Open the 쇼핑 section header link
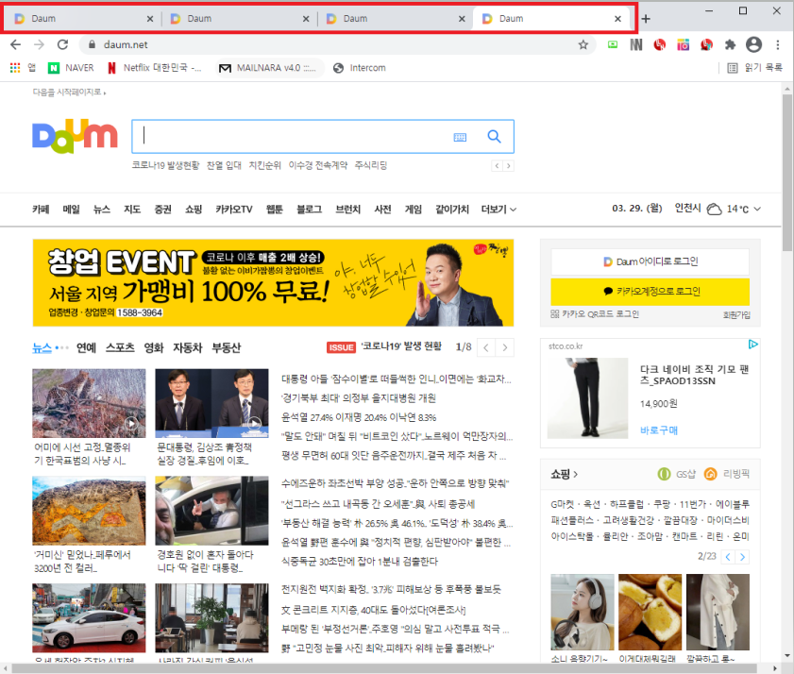The width and height of the screenshot is (794, 674). point(564,474)
